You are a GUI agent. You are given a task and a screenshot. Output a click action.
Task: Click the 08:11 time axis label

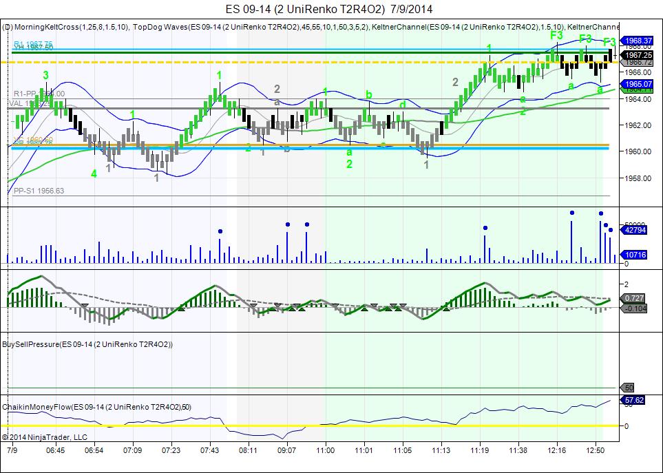(x=248, y=450)
